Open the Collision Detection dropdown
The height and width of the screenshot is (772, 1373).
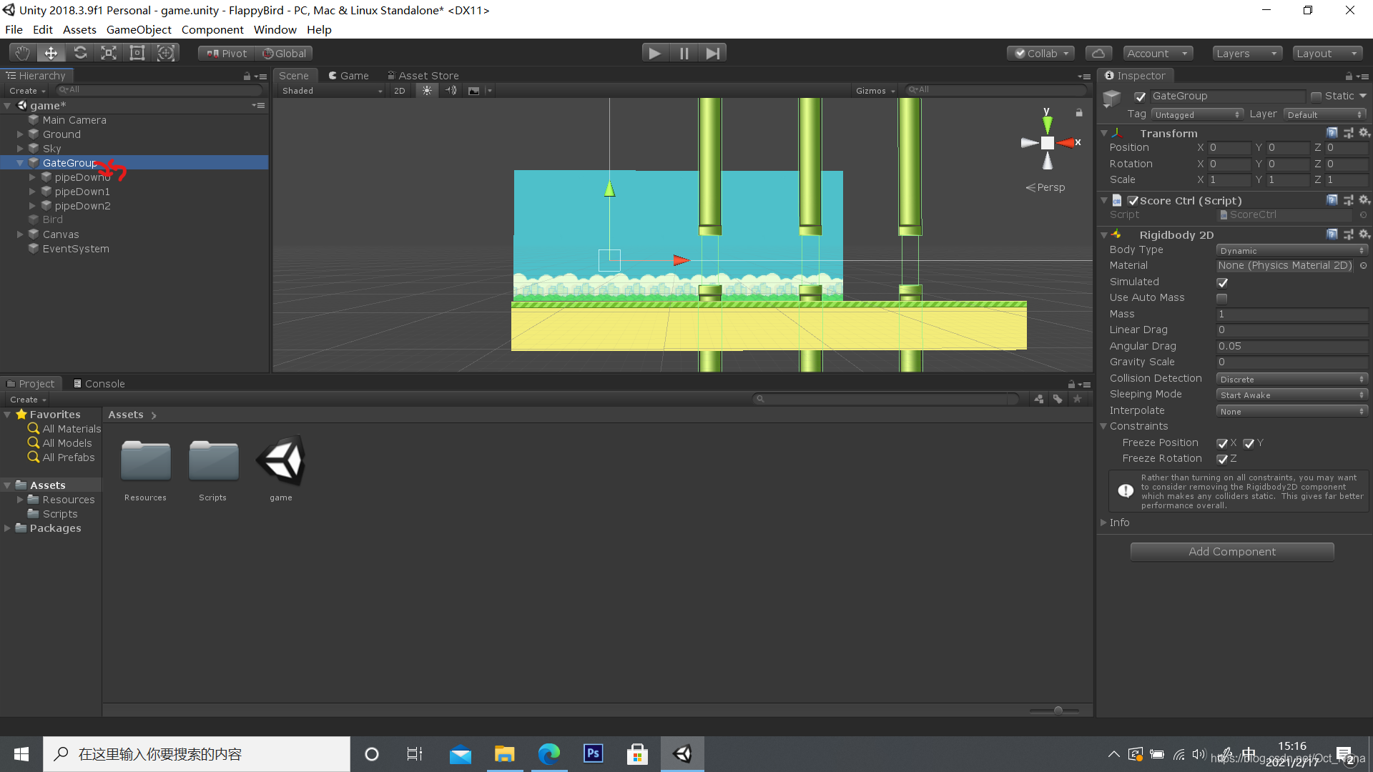[x=1291, y=379]
